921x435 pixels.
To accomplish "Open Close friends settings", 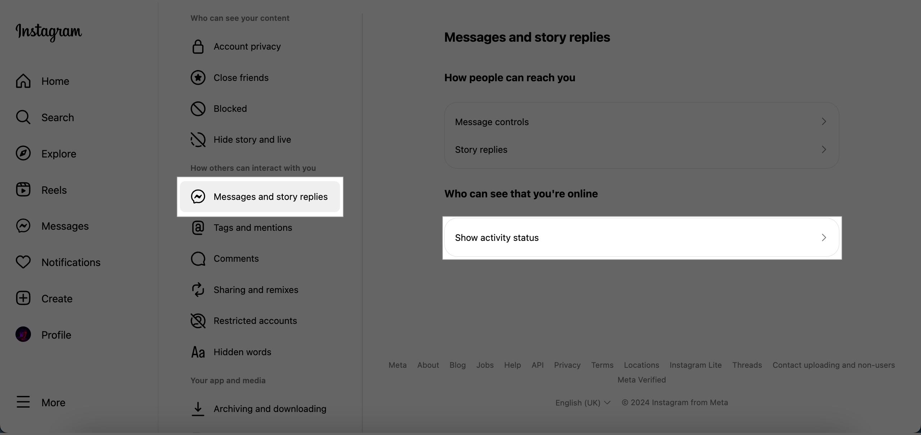I will [x=240, y=77].
